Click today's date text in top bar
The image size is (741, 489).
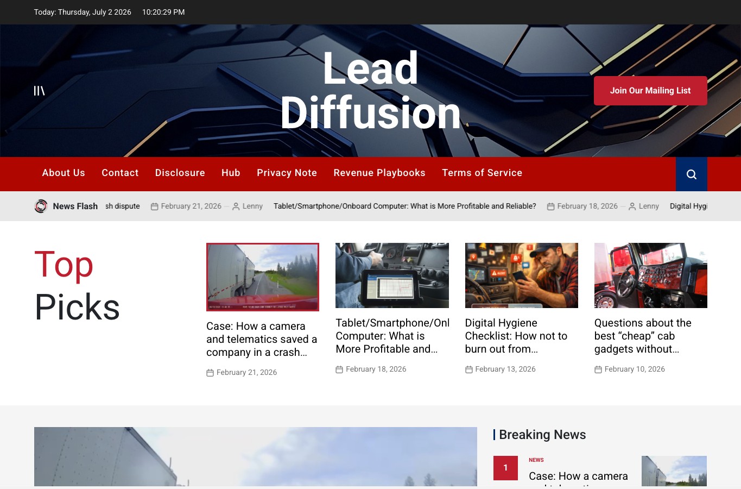pos(83,12)
